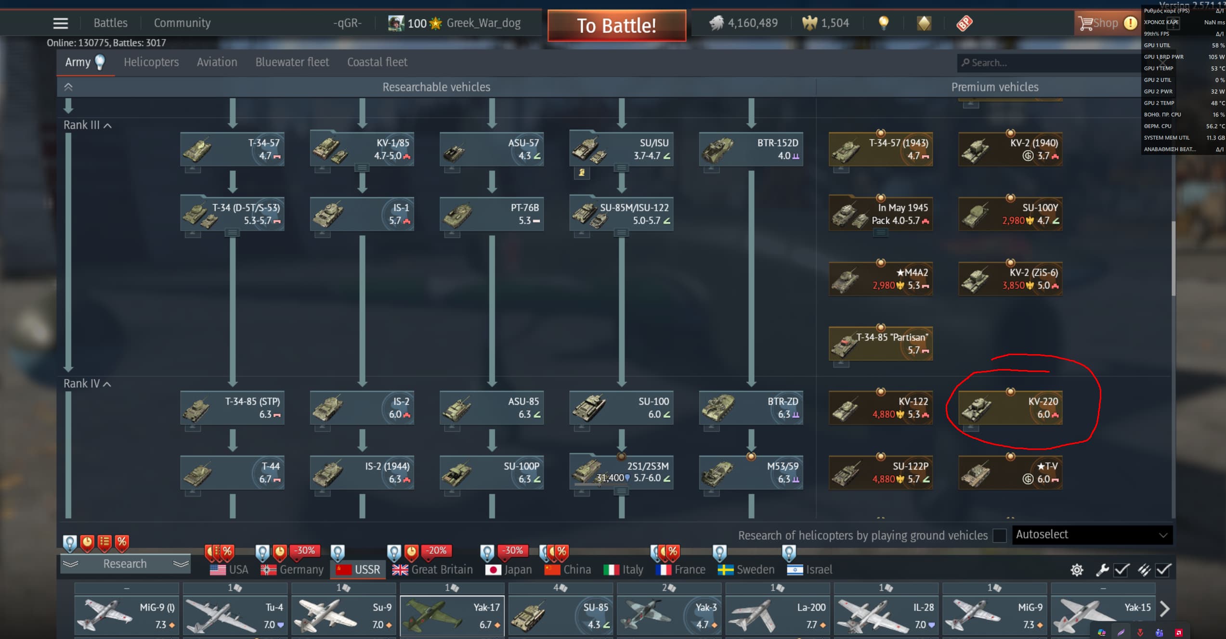Click the ammunition auto-refill icon
The image size is (1226, 639).
click(x=1144, y=570)
